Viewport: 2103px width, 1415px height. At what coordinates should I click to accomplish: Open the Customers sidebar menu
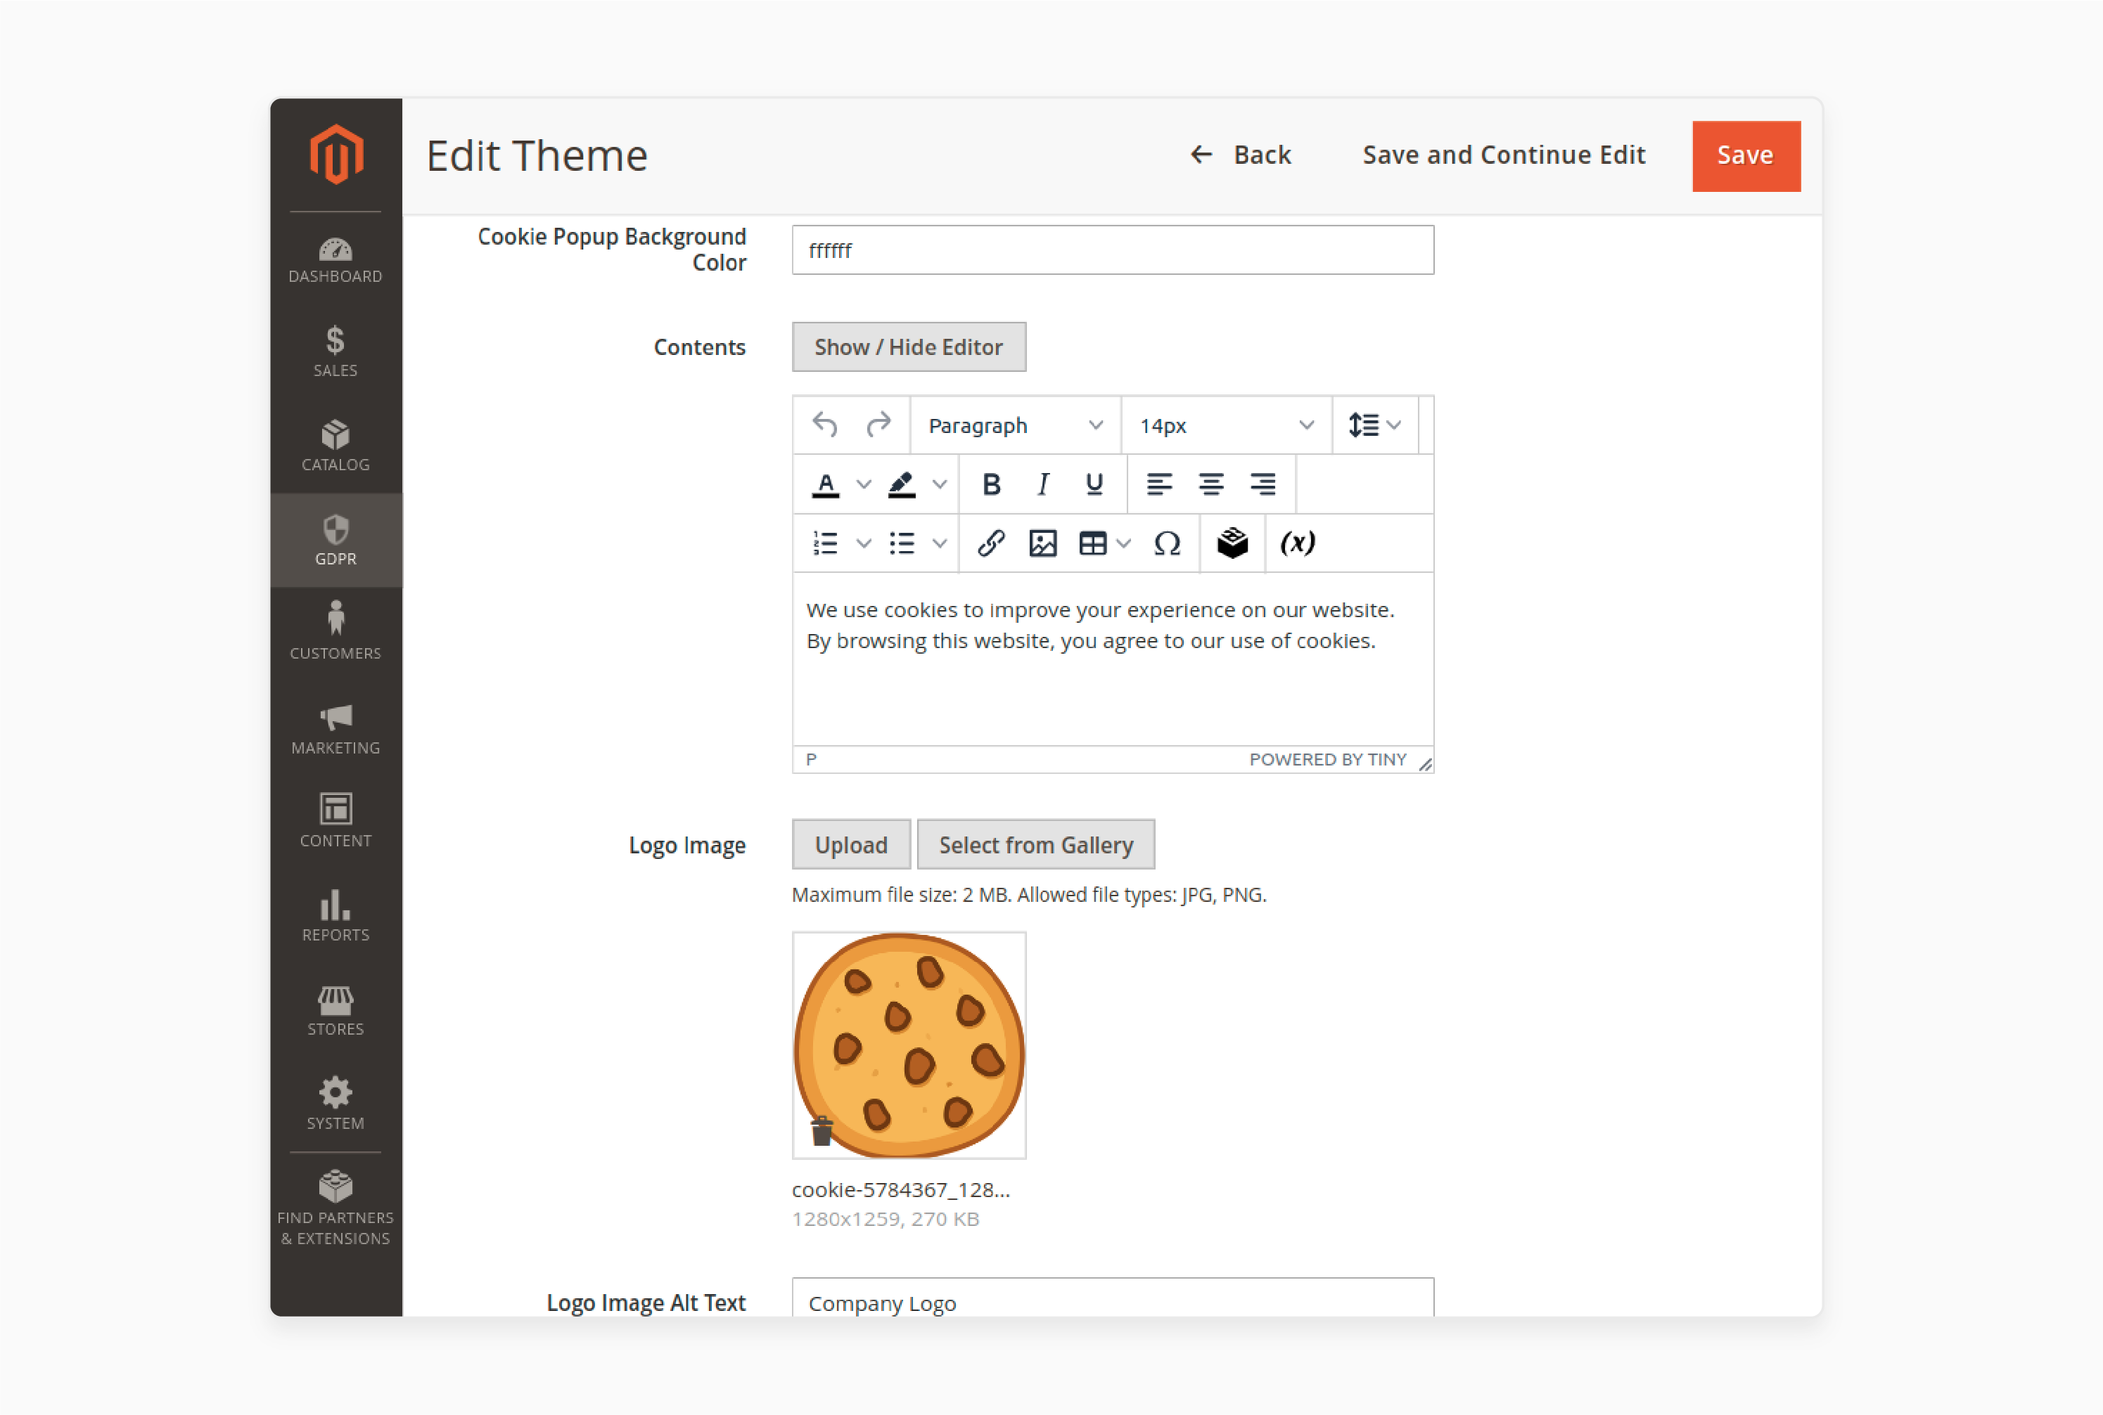click(336, 631)
